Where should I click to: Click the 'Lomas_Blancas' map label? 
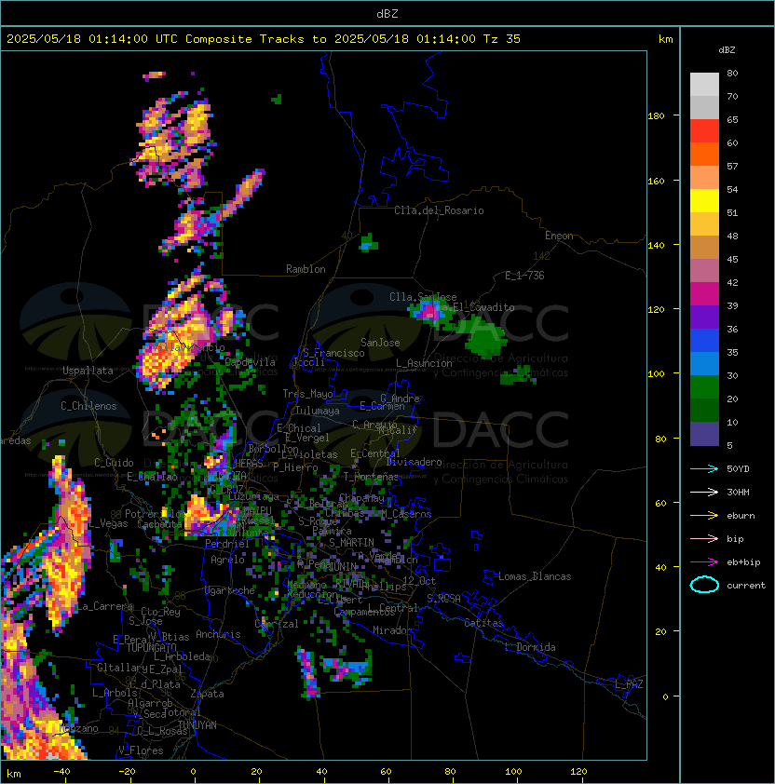pos(535,576)
